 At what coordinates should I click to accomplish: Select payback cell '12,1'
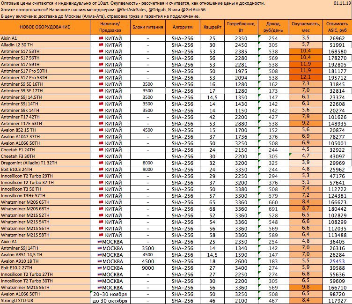pyautogui.click(x=306, y=77)
